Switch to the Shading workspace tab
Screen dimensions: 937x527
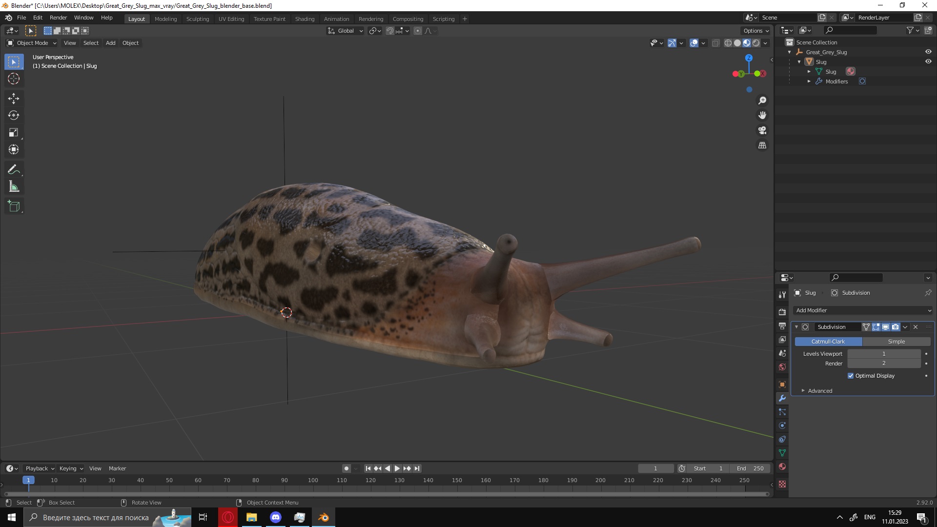(305, 19)
